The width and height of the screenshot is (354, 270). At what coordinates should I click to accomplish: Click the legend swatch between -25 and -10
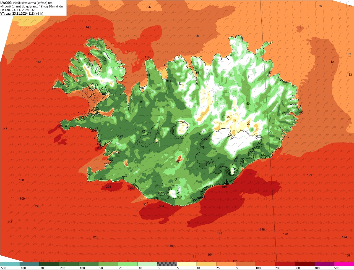(x=128, y=264)
